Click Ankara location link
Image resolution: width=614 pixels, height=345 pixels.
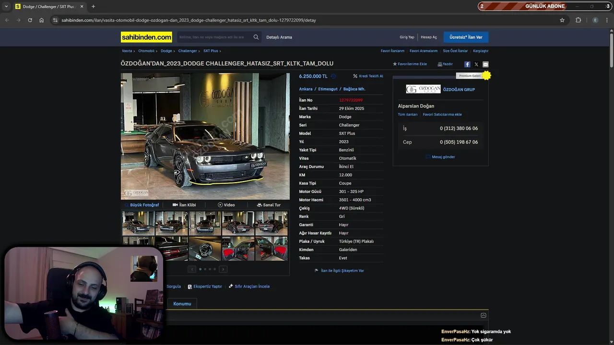[x=306, y=89]
